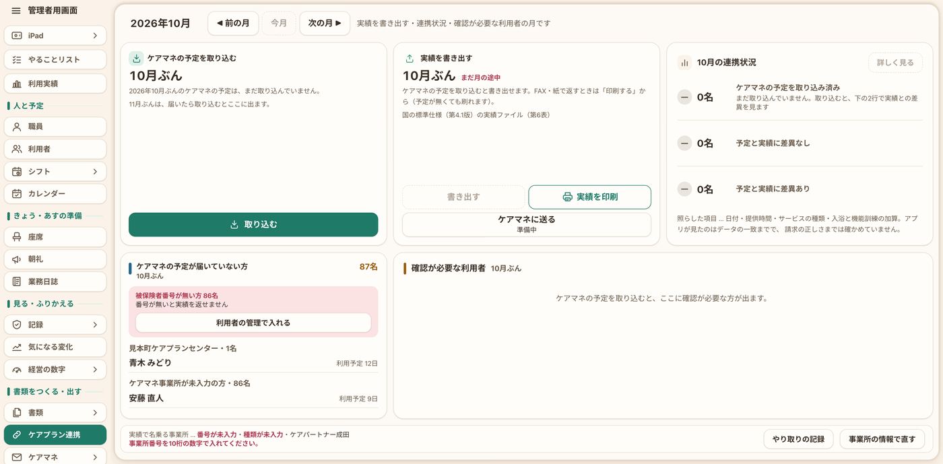
Task: Open やることリスト from the sidebar
Action: pos(55,59)
